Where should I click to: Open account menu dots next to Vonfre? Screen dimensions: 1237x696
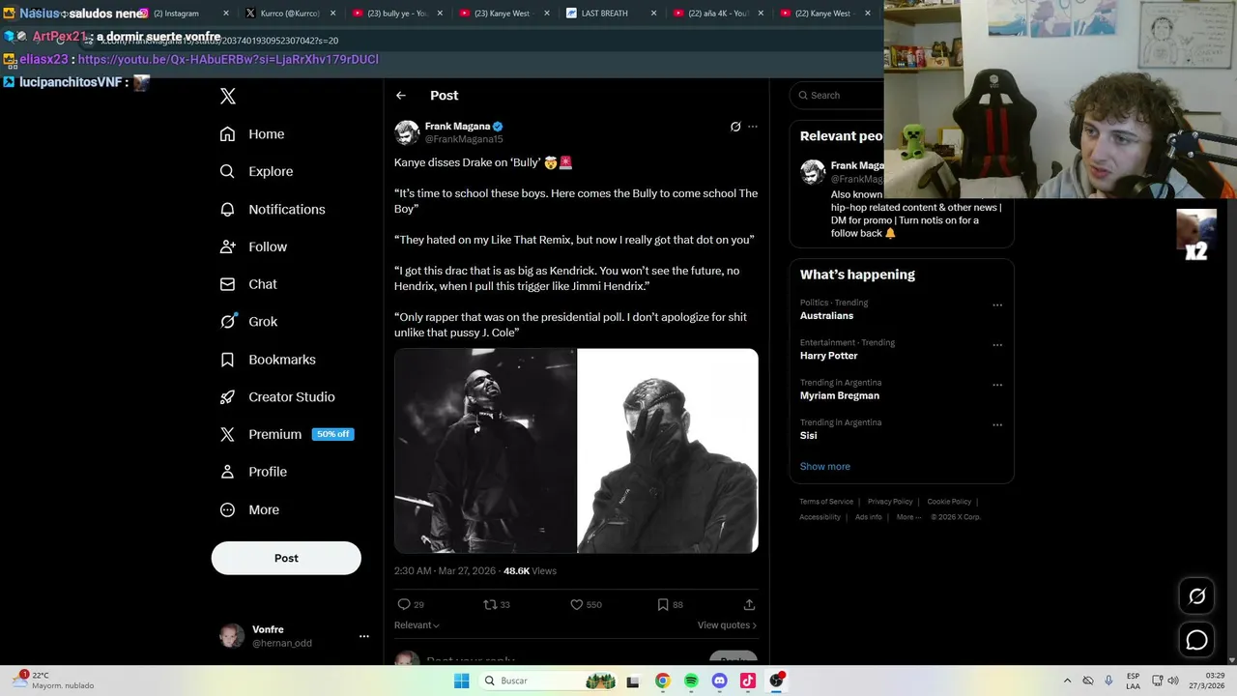(364, 636)
